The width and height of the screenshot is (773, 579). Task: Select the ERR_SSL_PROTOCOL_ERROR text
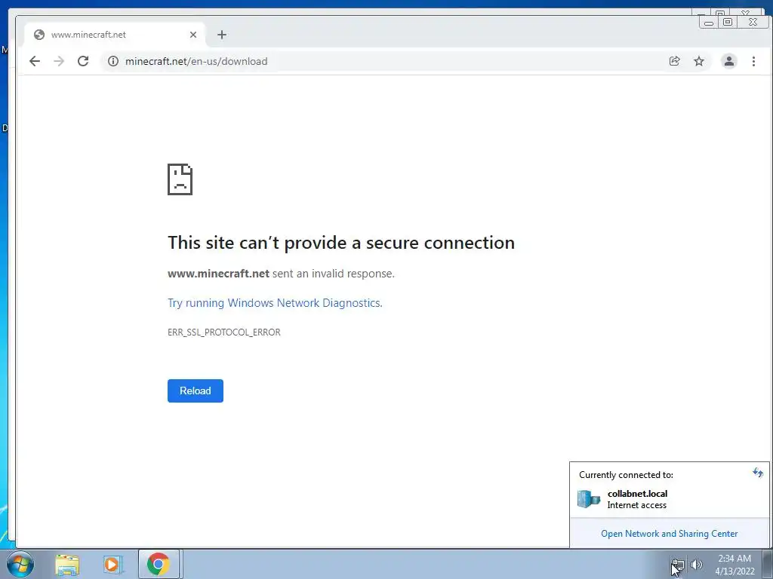223,332
